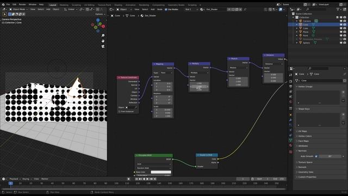Open the Distance operation dropdown in node
The width and height of the screenshot is (348, 196).
point(274,64)
